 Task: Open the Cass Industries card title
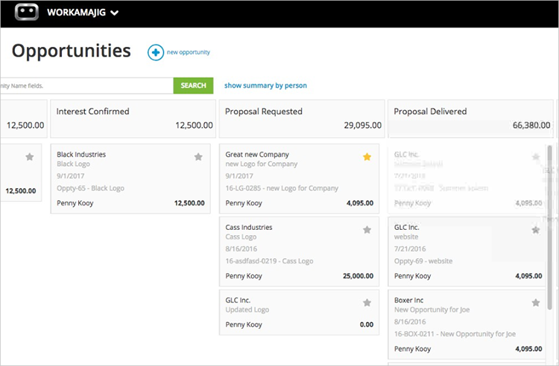249,228
